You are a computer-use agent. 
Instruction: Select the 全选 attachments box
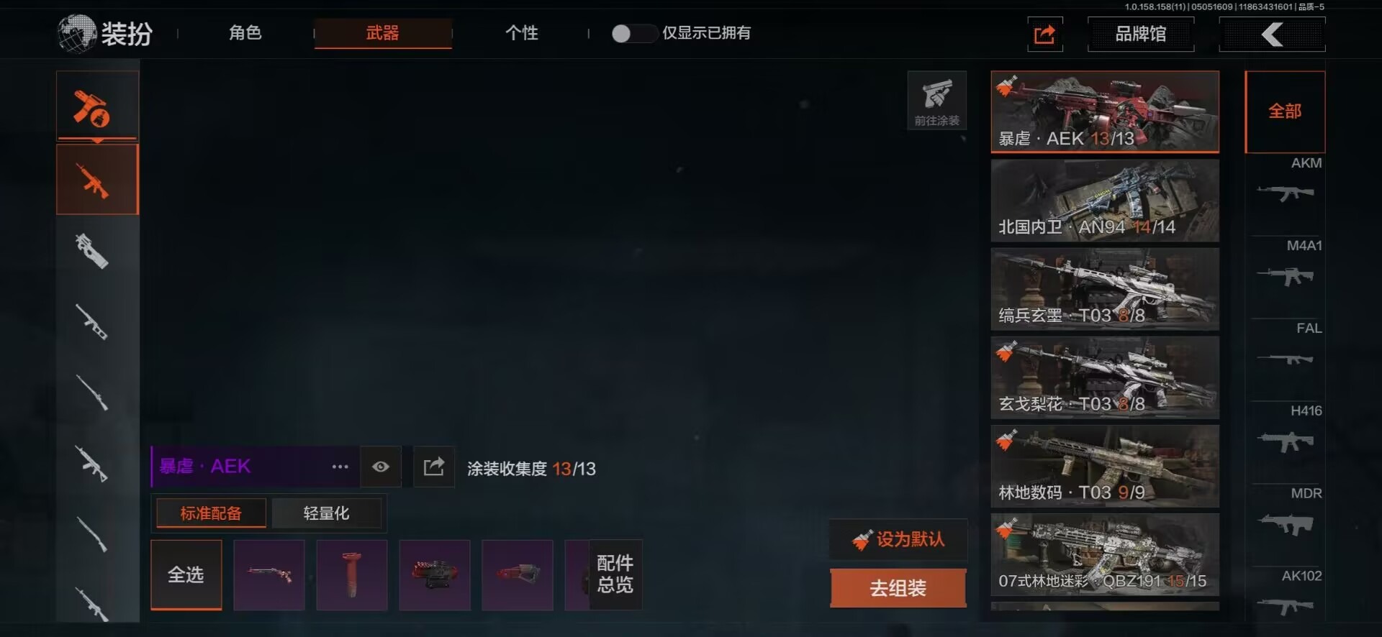(x=186, y=574)
